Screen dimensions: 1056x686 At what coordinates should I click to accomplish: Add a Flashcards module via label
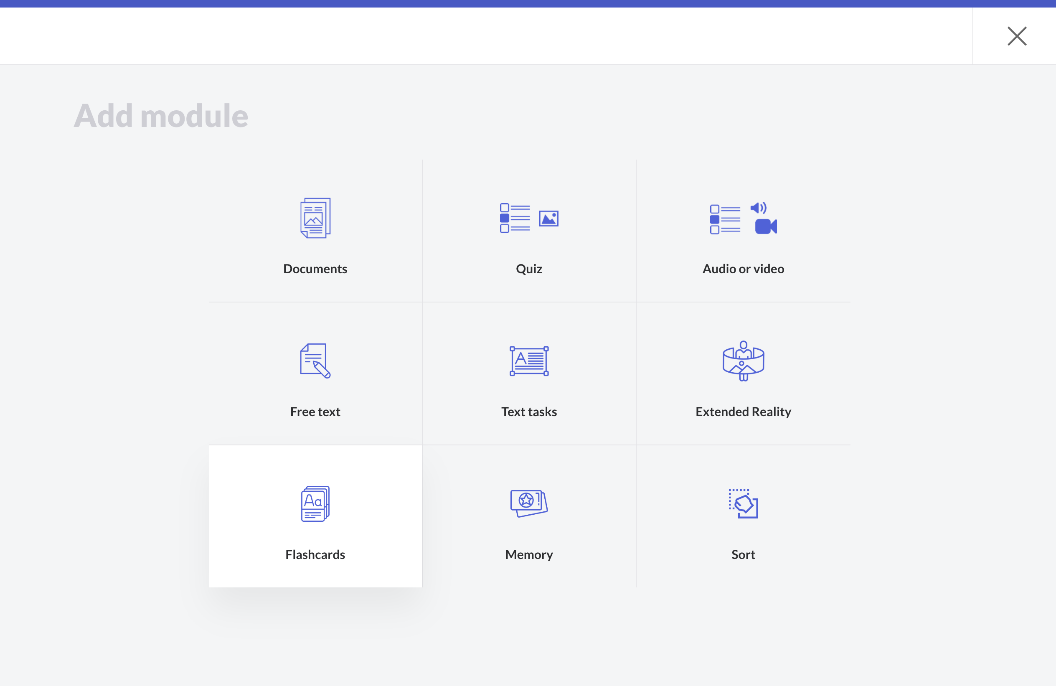[x=315, y=555]
